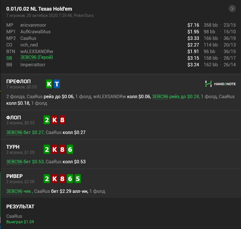Click wALEXSANDRw колл $0.06 preflop action
Screen dimensions: 241x229
tap(122, 96)
